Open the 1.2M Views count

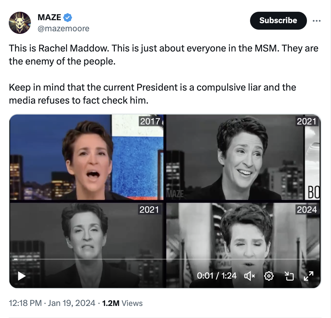(x=123, y=303)
